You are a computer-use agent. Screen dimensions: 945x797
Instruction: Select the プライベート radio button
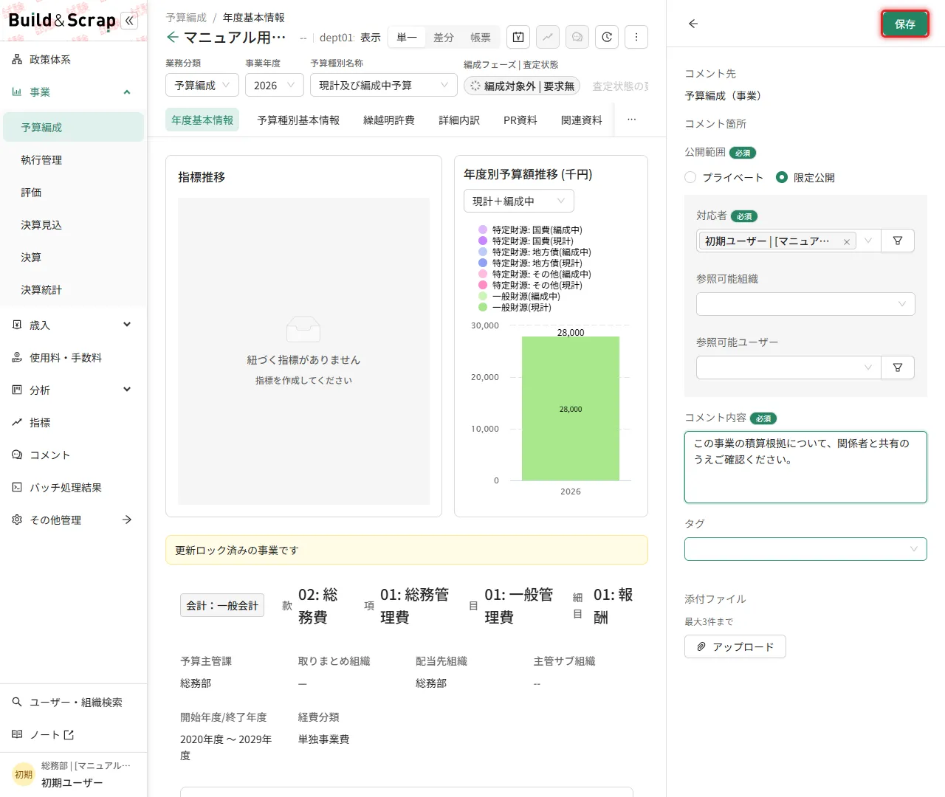690,177
